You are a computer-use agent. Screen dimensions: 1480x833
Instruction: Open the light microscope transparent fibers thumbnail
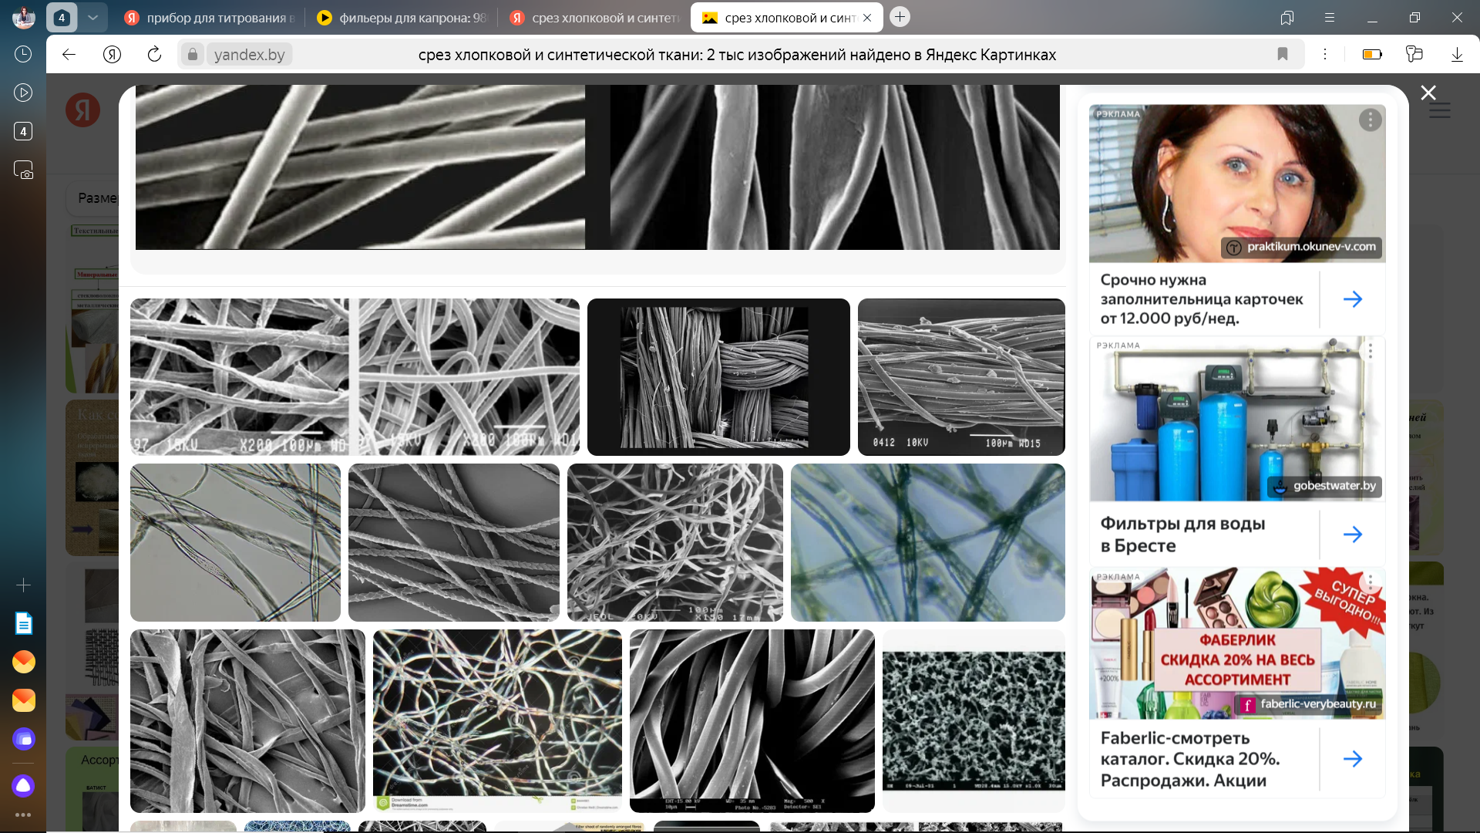(x=235, y=542)
